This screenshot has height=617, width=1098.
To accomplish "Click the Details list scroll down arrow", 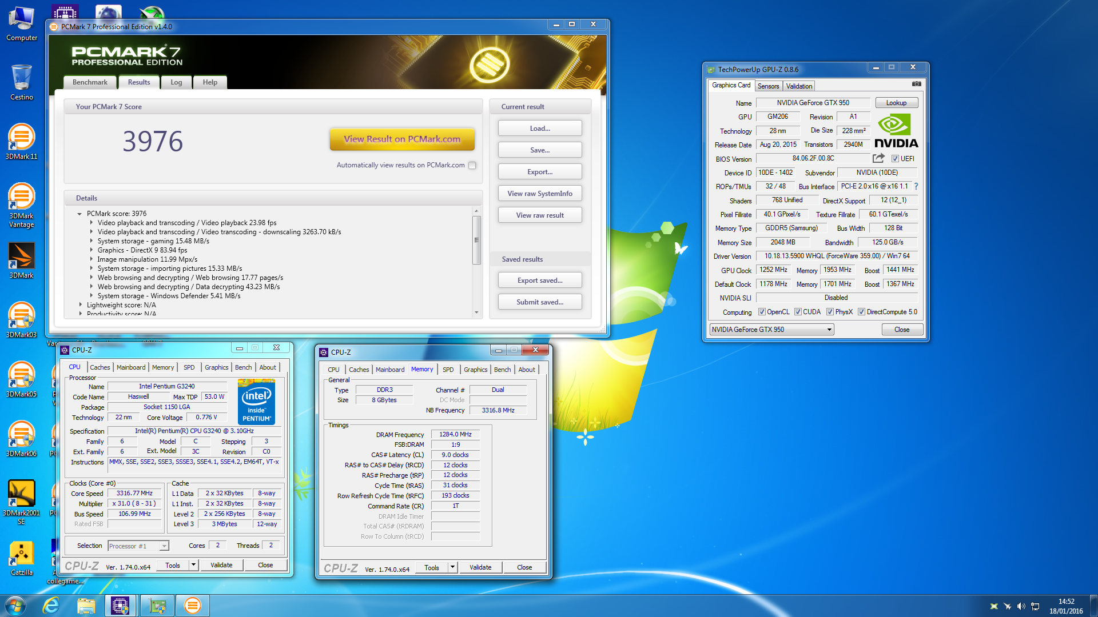I will [x=476, y=313].
